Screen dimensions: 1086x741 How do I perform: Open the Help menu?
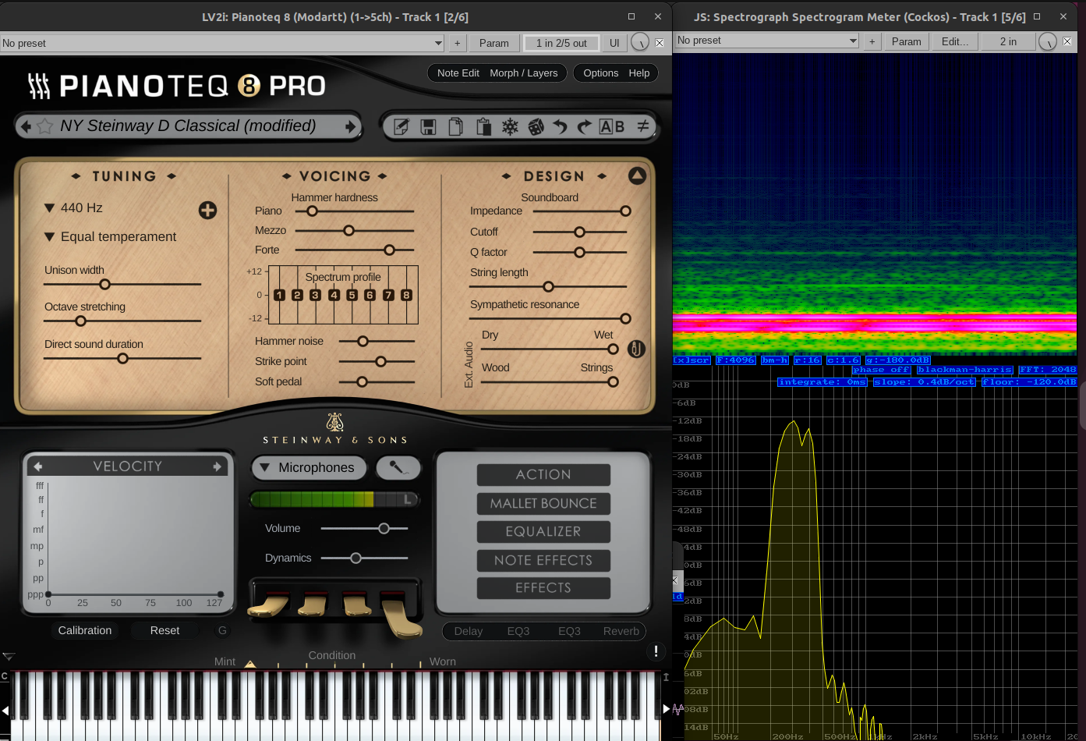[639, 73]
